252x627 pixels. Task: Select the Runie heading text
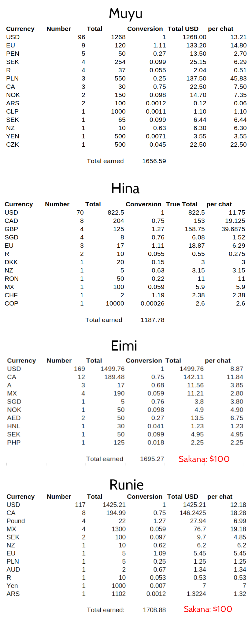127,485
